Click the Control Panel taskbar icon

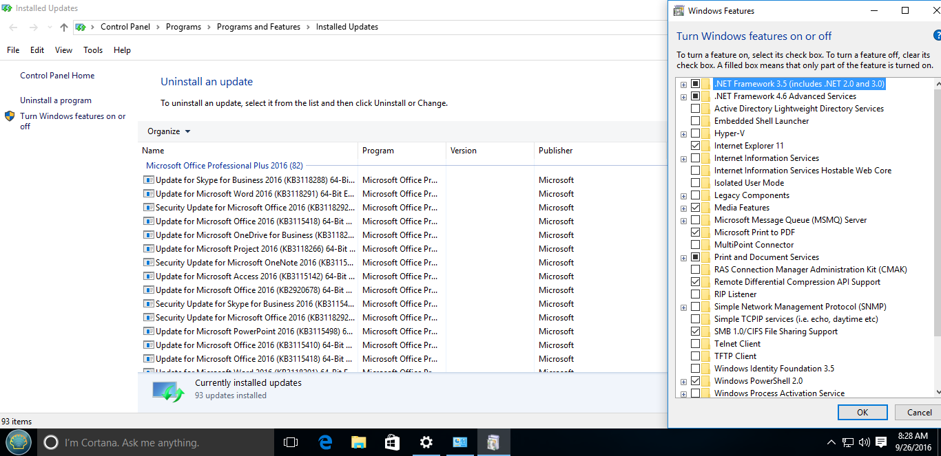tap(460, 442)
